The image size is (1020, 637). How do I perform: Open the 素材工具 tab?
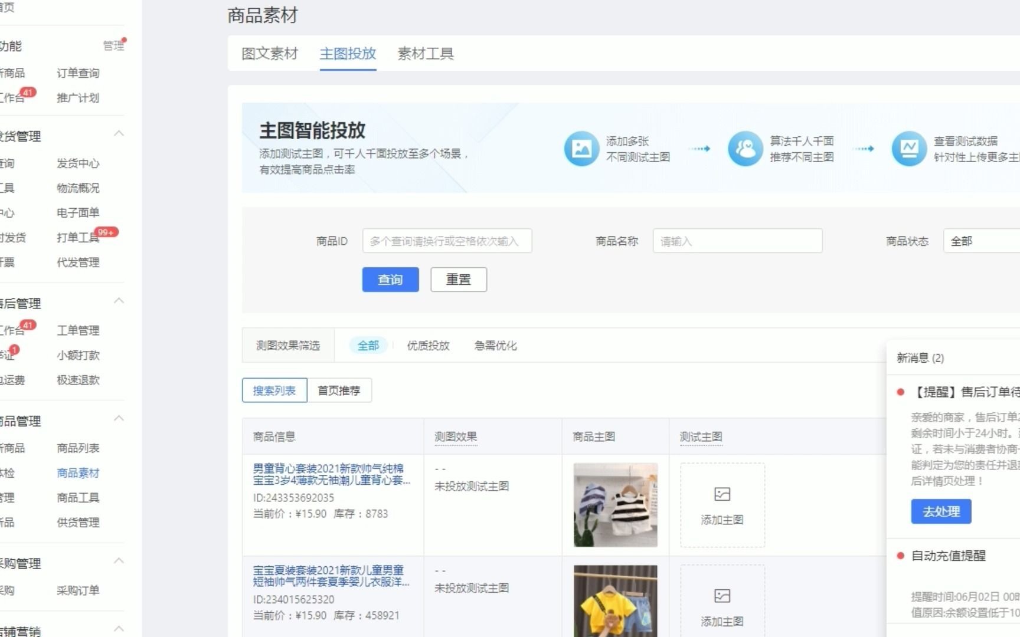(x=425, y=54)
